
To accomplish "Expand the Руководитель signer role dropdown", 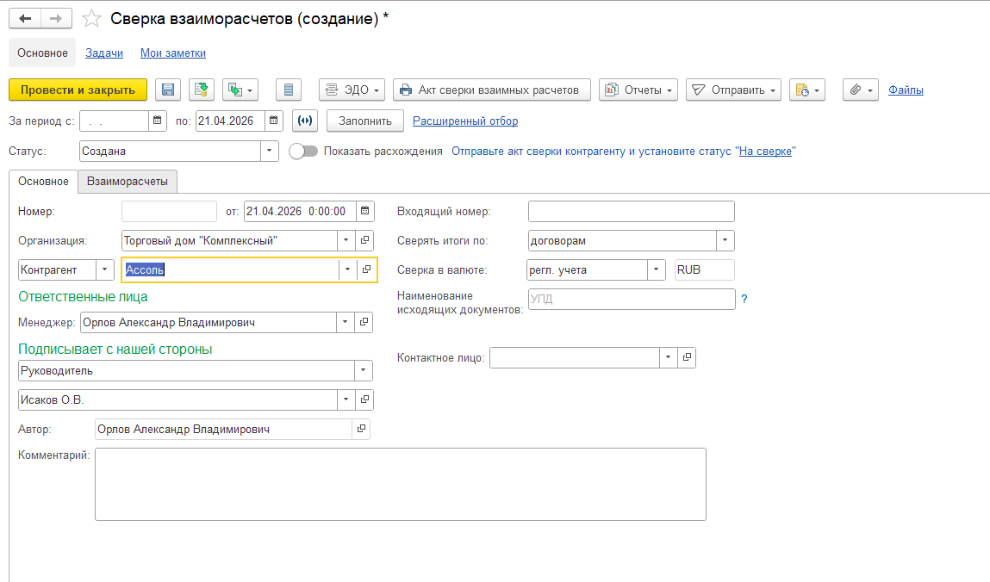I will pos(363,370).
